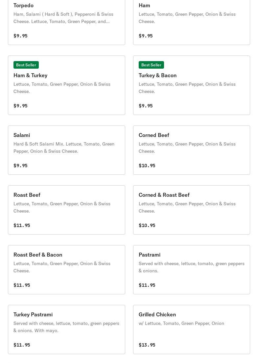Open Roast Beef & Bacon item
This screenshot has height=363, width=258.
[x=38, y=255]
